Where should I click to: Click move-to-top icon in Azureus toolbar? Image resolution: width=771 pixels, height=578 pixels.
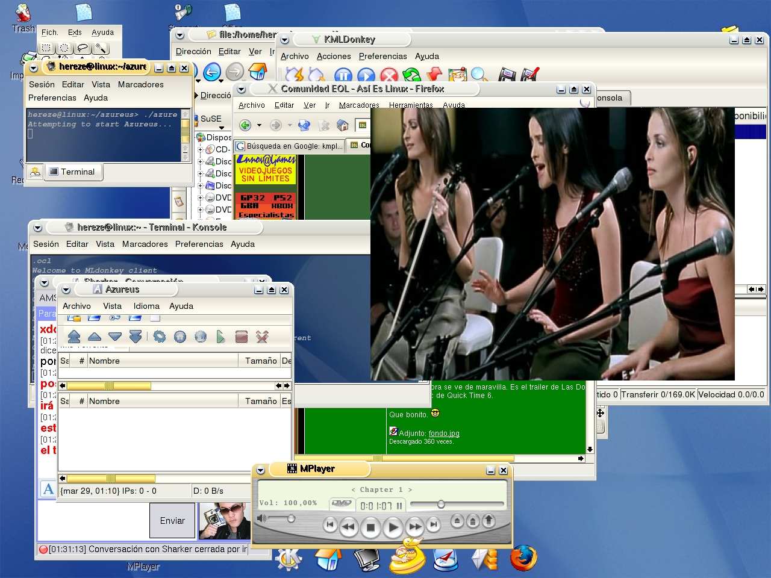pos(74,337)
